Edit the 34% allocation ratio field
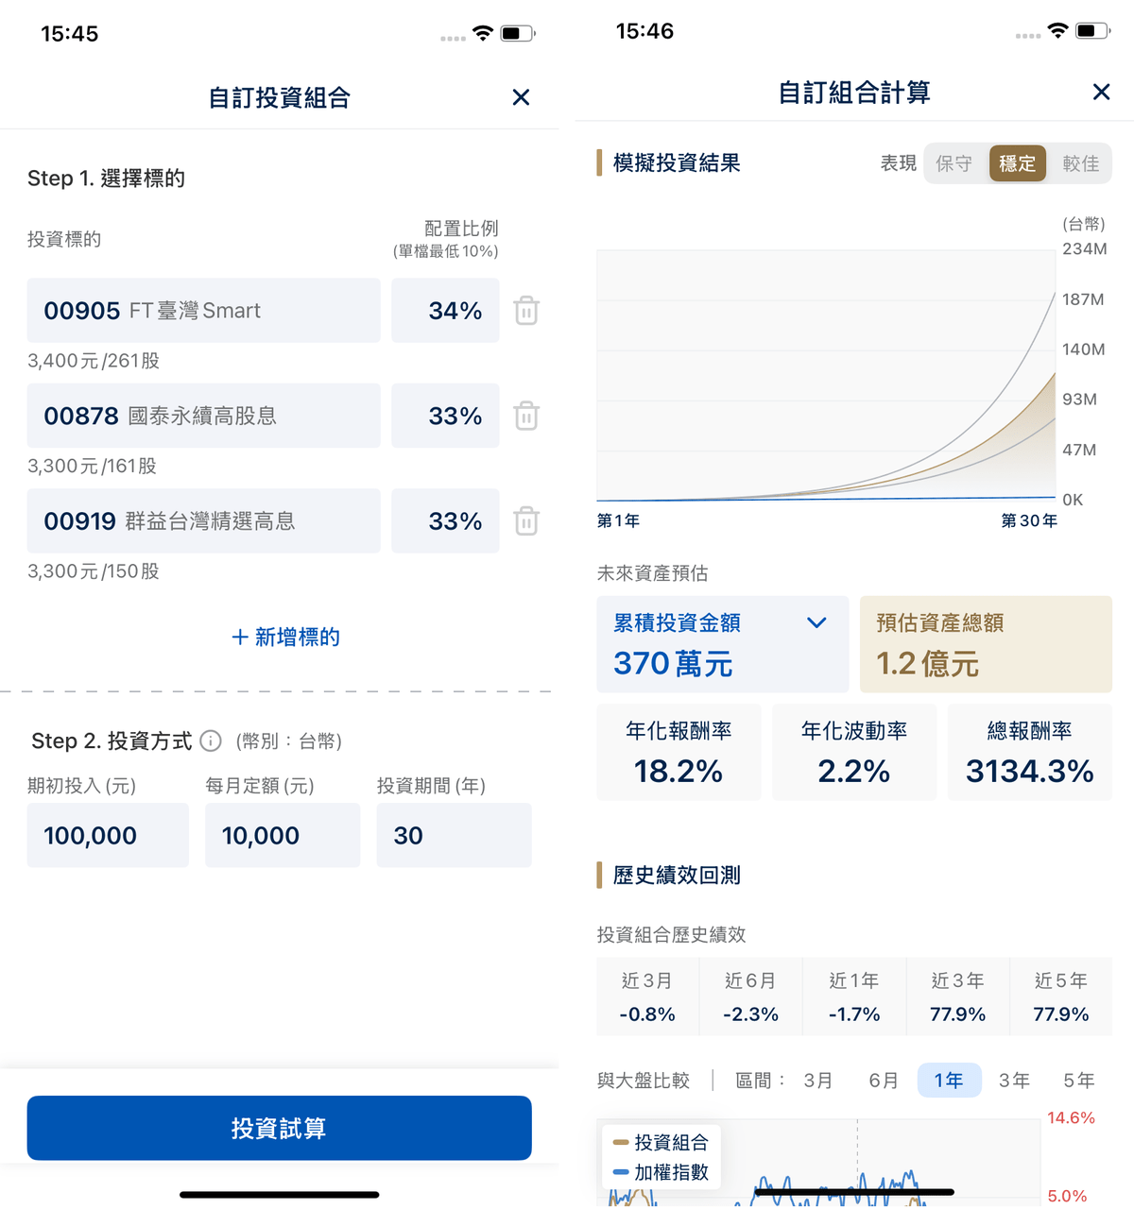1134x1209 pixels. pos(445,311)
